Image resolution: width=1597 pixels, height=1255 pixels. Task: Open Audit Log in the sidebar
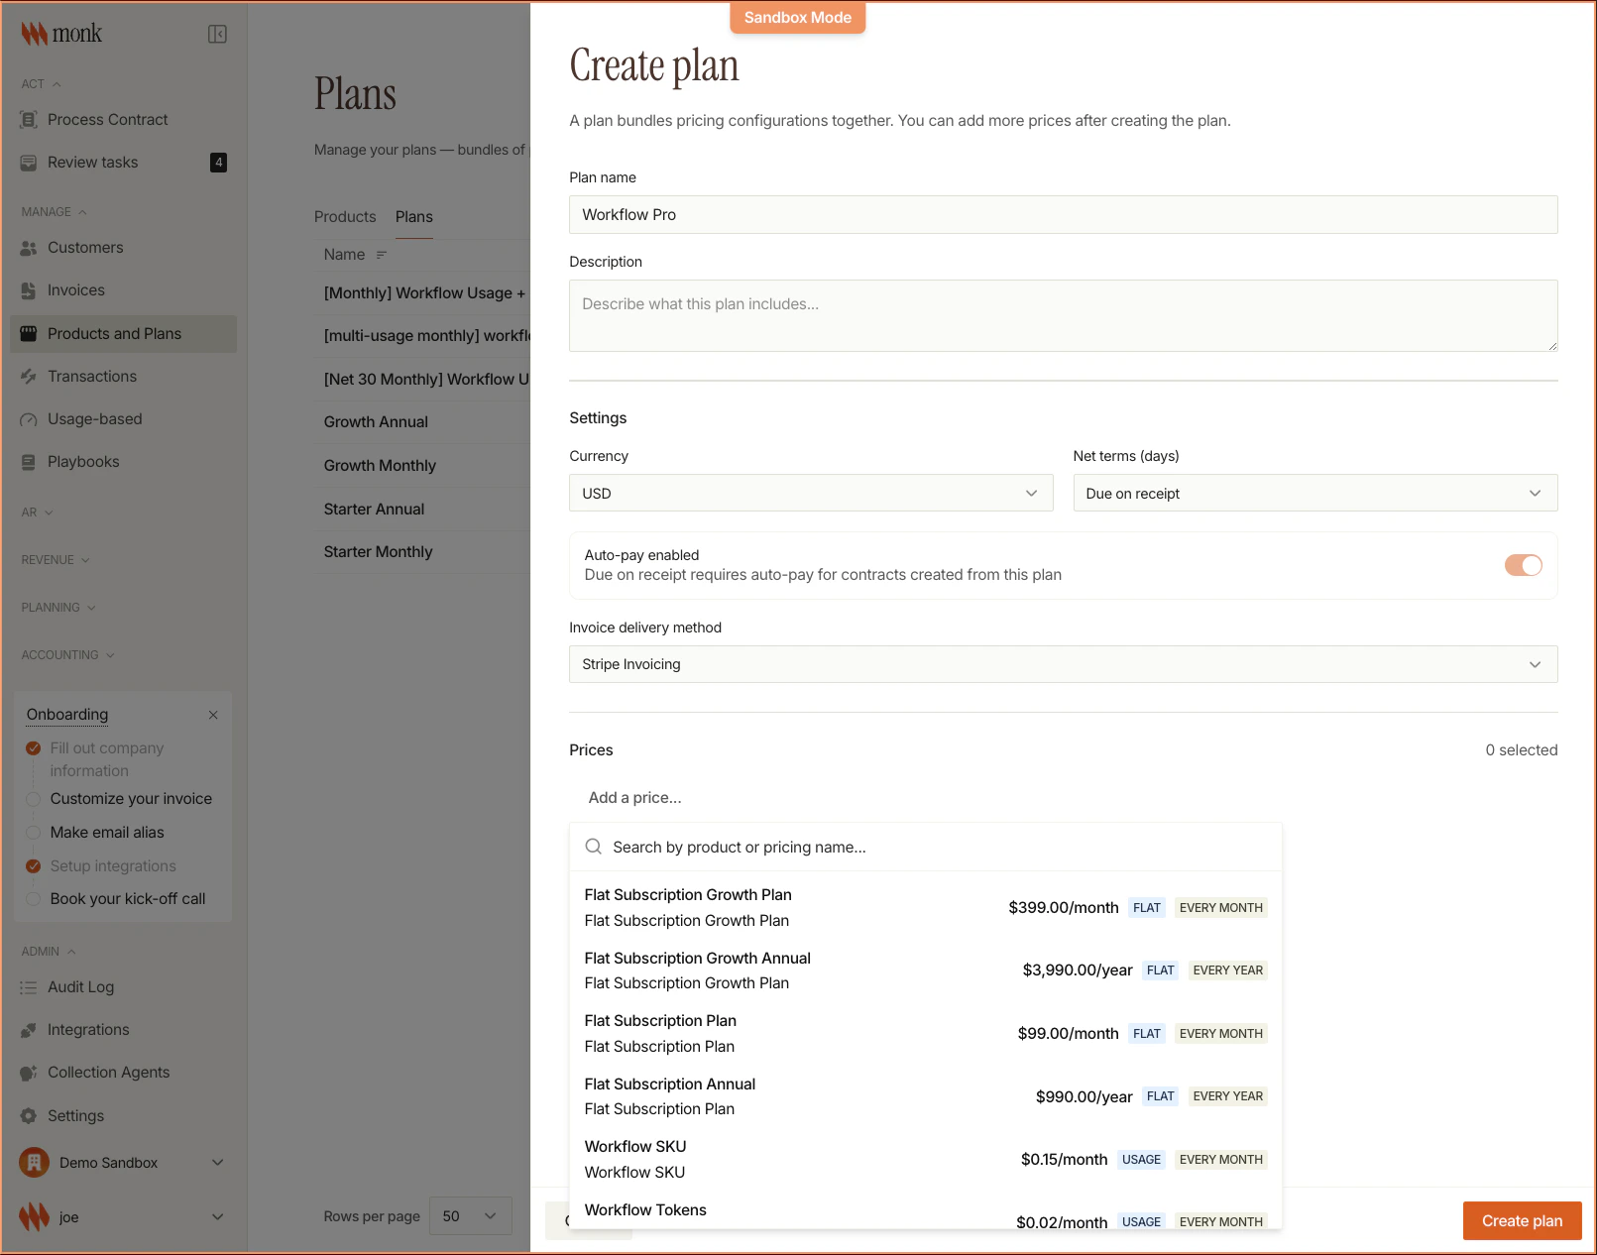[x=124, y=987]
